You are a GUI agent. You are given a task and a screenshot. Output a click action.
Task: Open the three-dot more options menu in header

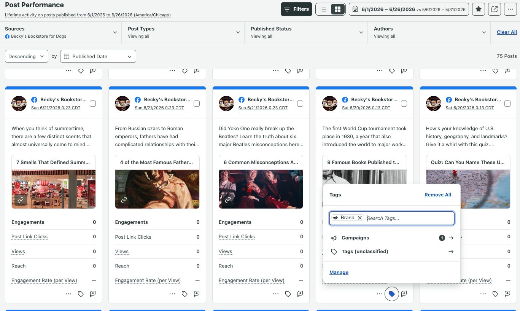tap(510, 9)
